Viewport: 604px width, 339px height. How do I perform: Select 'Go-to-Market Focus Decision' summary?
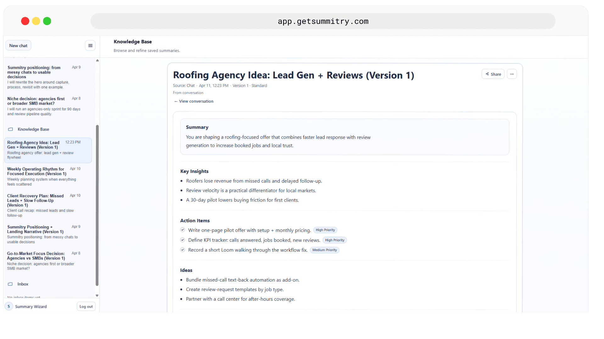tap(44, 261)
